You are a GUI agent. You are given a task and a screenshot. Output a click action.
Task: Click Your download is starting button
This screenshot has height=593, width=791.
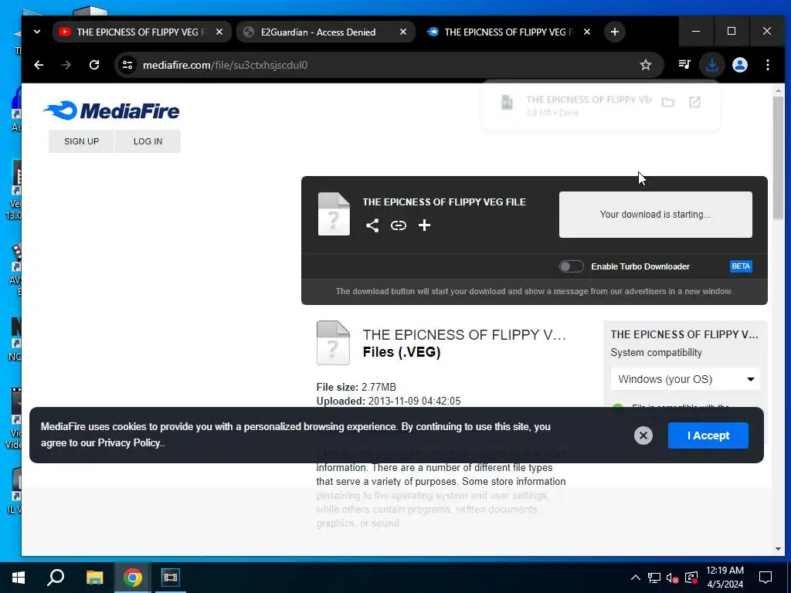pyautogui.click(x=655, y=215)
